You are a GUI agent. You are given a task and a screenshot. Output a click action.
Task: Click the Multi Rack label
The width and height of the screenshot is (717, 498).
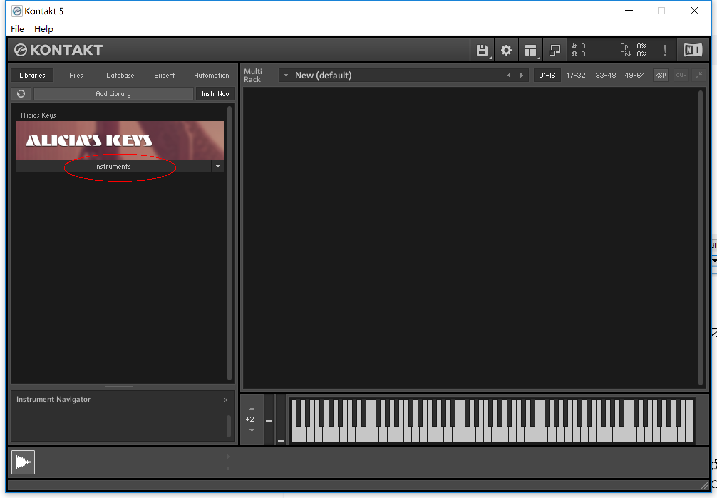(x=253, y=76)
